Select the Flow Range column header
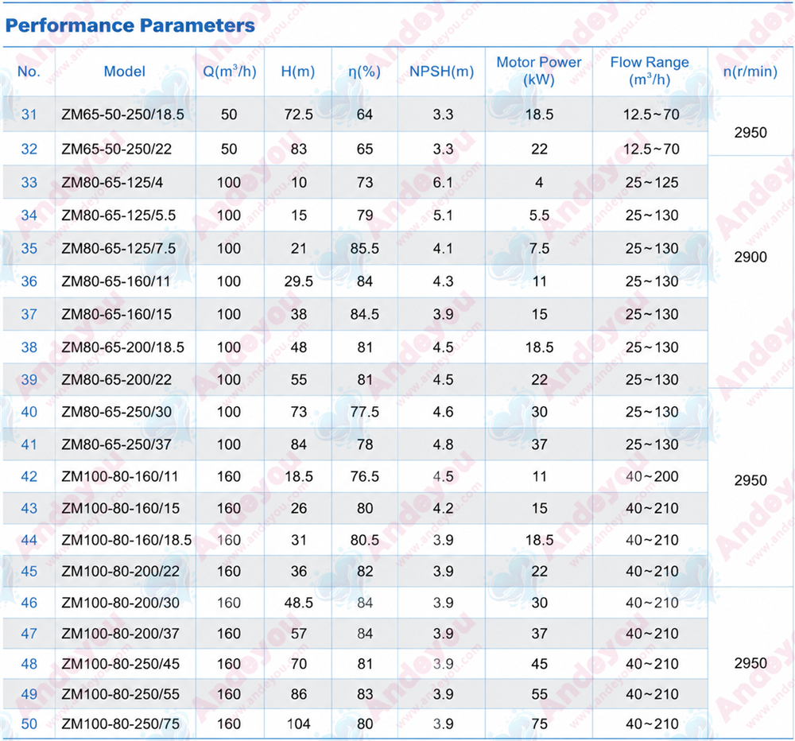This screenshot has height=741, width=795. pyautogui.click(x=650, y=71)
